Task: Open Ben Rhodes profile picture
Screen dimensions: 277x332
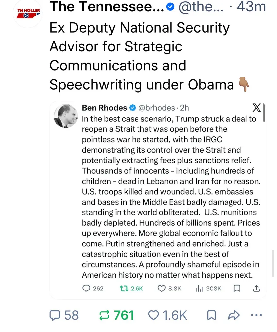Action: coord(65,117)
